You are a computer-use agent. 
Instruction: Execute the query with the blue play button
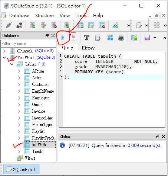[x=63, y=38]
